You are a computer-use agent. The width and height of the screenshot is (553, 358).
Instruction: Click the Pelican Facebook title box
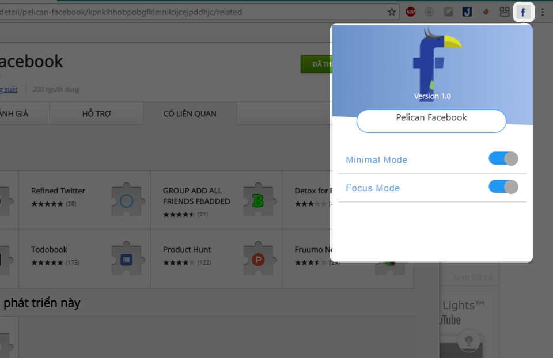point(431,121)
